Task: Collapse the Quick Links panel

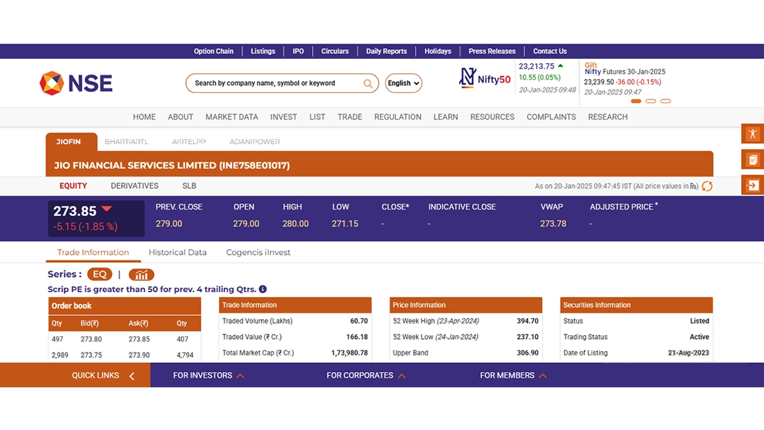Action: tap(131, 376)
